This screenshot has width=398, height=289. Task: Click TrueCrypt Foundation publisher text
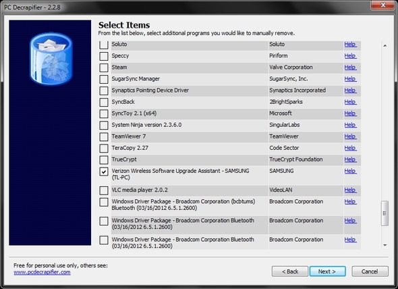[x=296, y=159]
